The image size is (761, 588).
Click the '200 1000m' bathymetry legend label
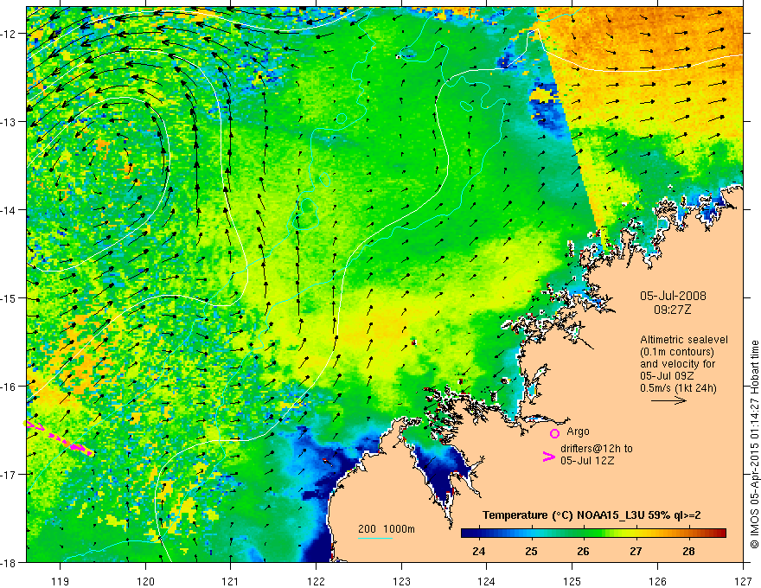[387, 529]
